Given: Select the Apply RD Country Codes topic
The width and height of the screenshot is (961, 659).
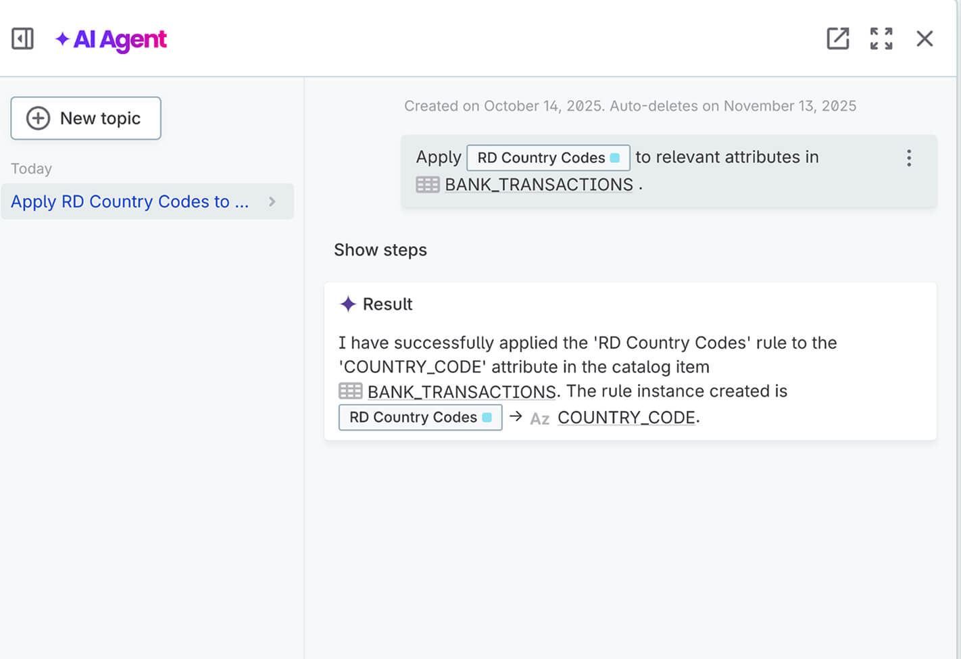Looking at the screenshot, I should tap(130, 201).
